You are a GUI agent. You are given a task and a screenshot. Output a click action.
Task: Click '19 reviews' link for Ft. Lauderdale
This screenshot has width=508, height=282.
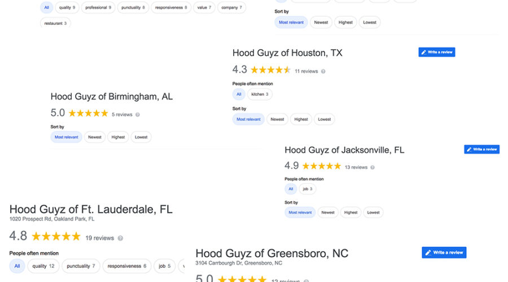[x=99, y=238]
